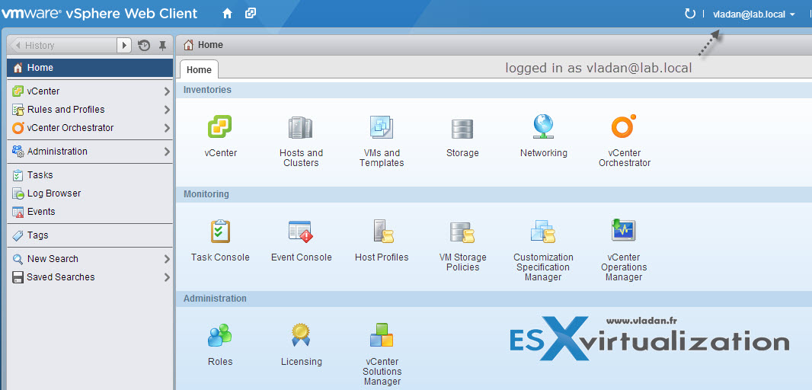Image resolution: width=812 pixels, height=390 pixels.
Task: Open the Task Console icon
Action: point(220,232)
